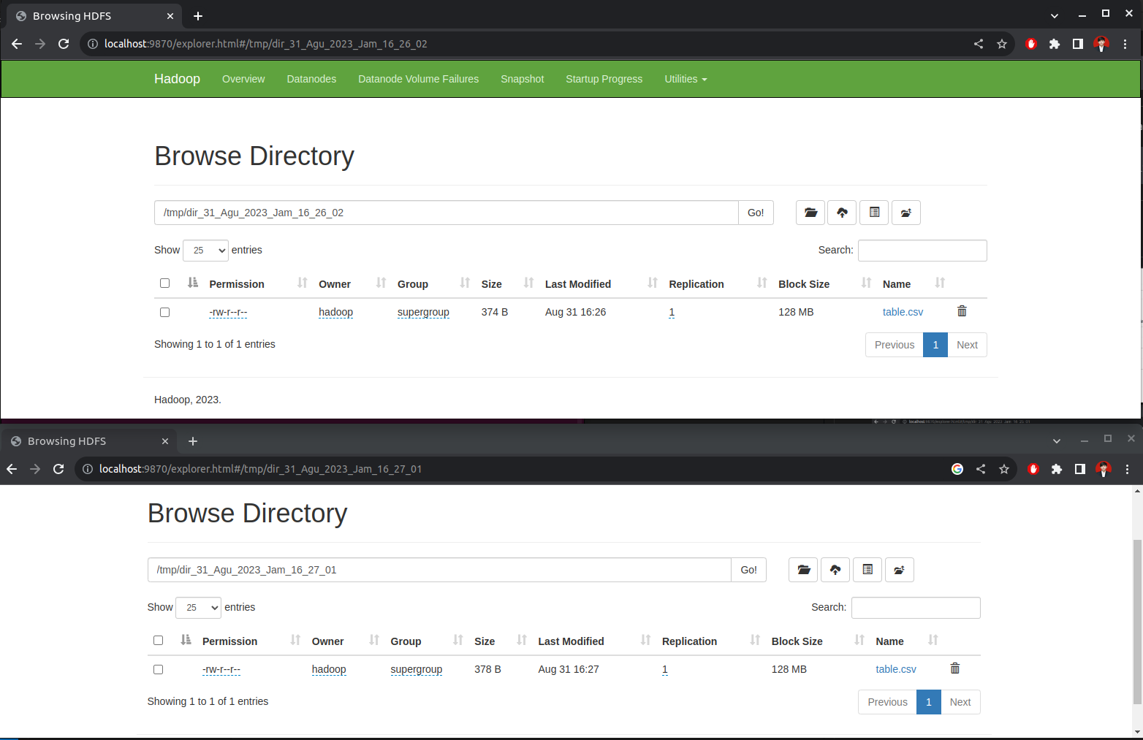Click page 1 button in top window pagination
Screen dimensions: 1143x740
click(935, 345)
